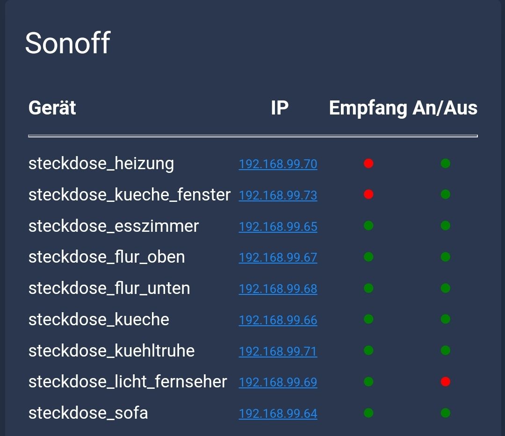Select the Gerät column header
This screenshot has height=436, width=505.
point(52,108)
